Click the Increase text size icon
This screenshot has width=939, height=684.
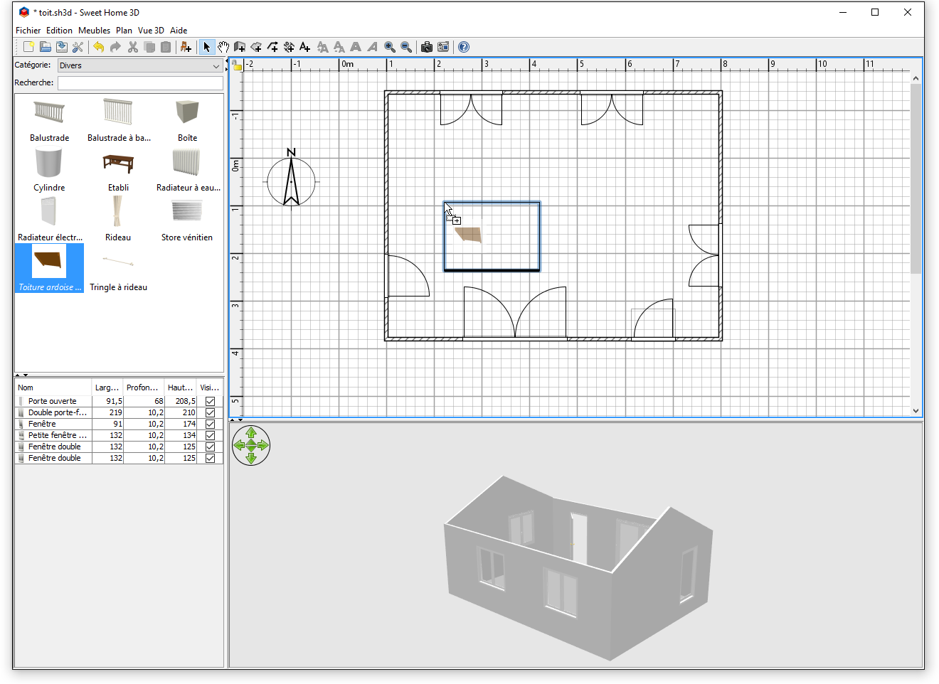pos(323,47)
